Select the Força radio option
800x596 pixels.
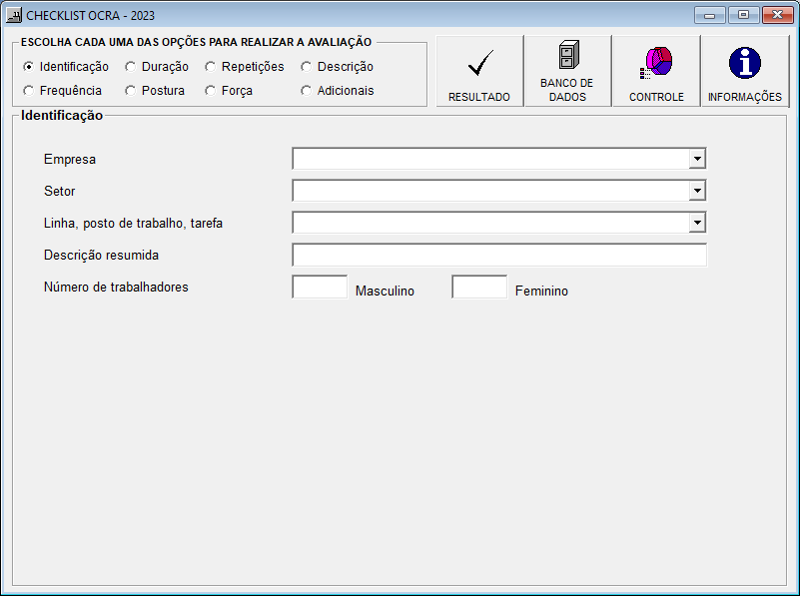coord(211,91)
